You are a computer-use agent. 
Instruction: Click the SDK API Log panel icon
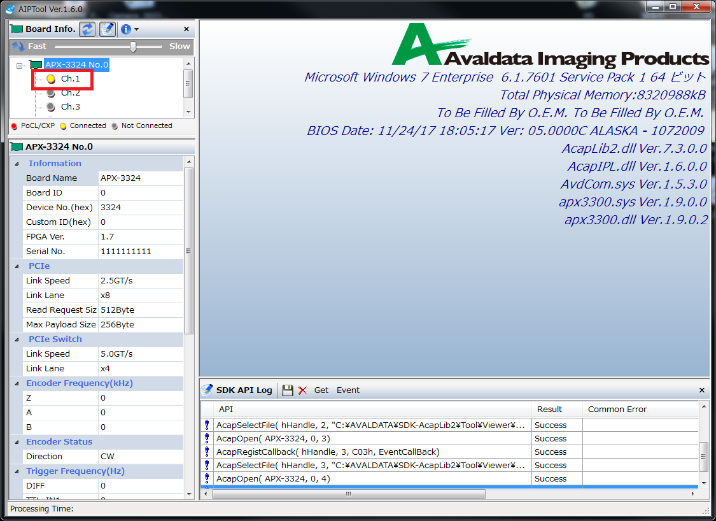pos(207,390)
